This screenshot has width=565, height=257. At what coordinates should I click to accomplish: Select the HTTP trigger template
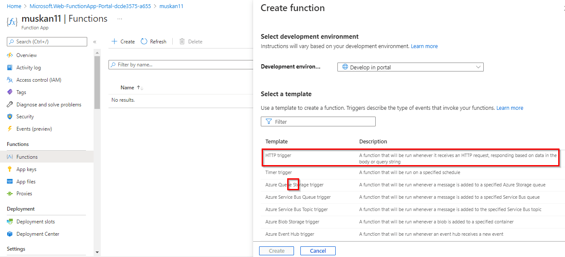pyautogui.click(x=278, y=156)
